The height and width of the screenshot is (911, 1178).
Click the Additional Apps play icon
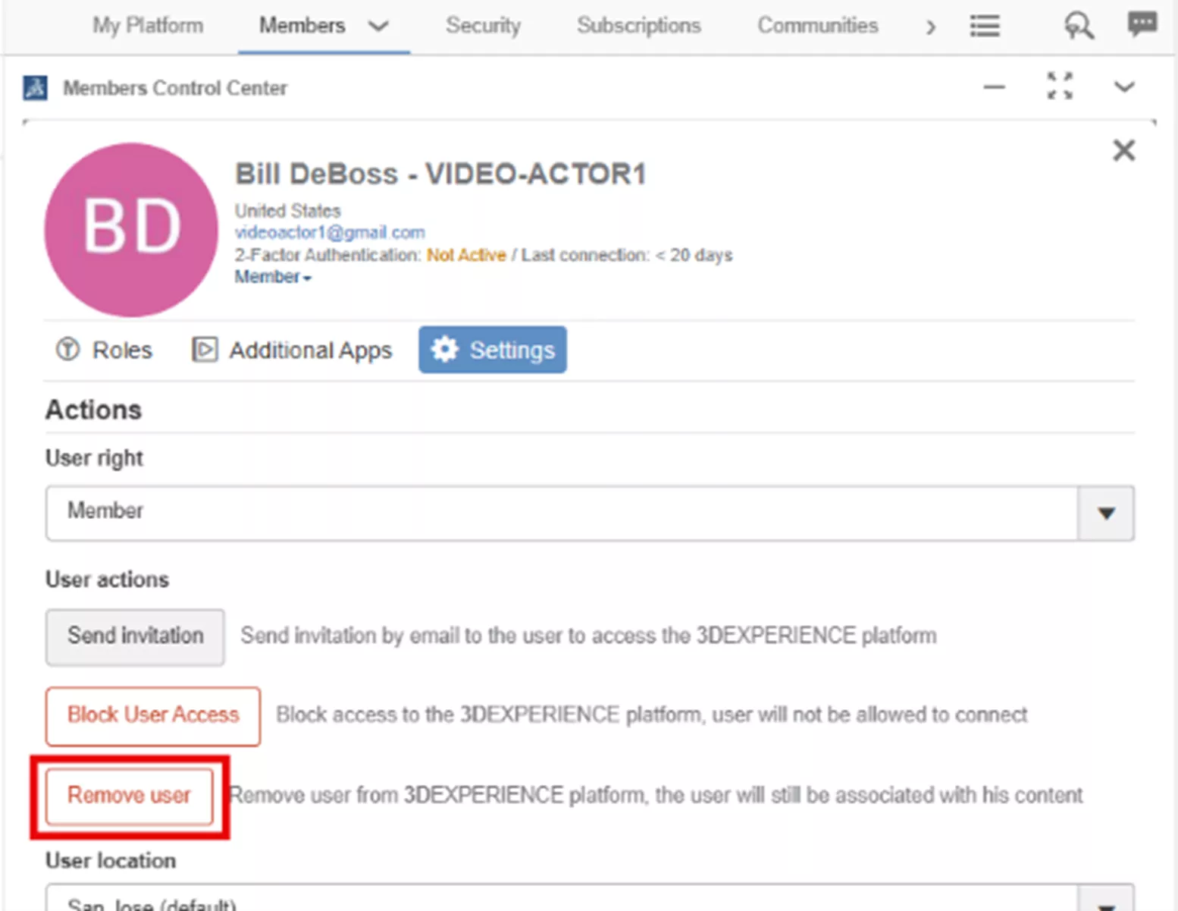(x=204, y=349)
